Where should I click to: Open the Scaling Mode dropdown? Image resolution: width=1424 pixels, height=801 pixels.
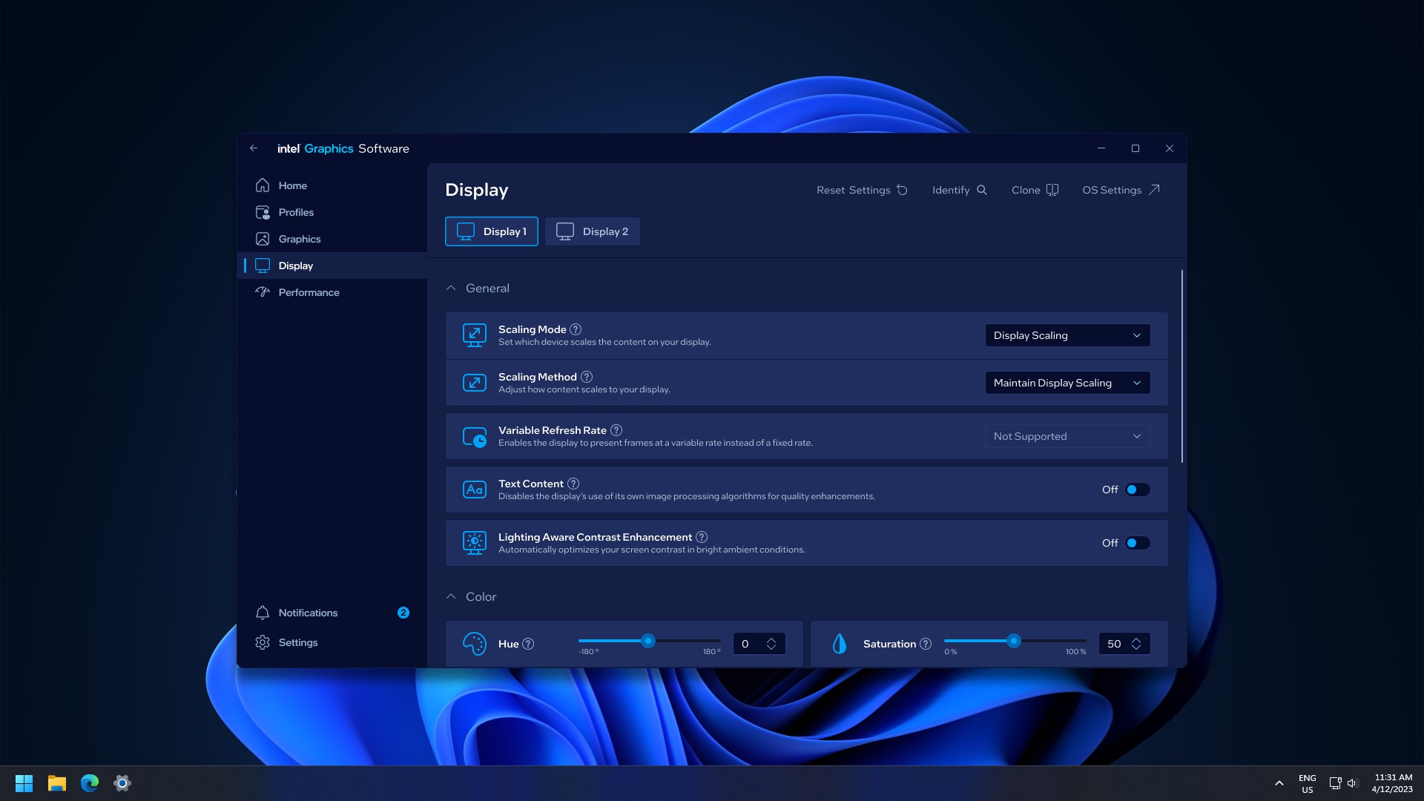point(1067,335)
